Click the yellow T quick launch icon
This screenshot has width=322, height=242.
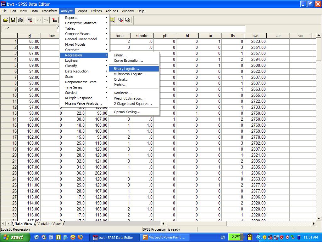(58, 237)
